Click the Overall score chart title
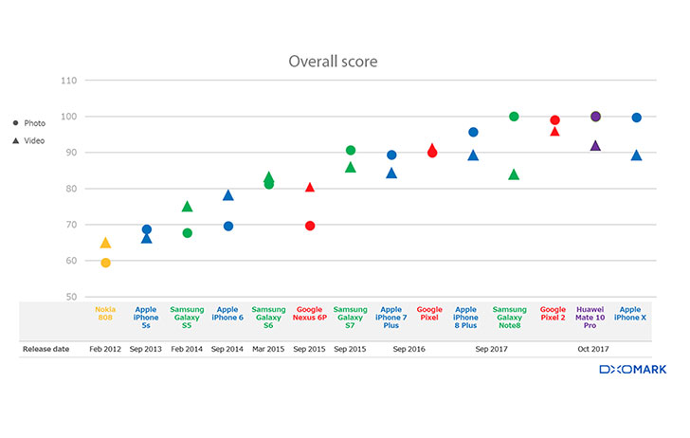The width and height of the screenshot is (690, 438). (333, 62)
